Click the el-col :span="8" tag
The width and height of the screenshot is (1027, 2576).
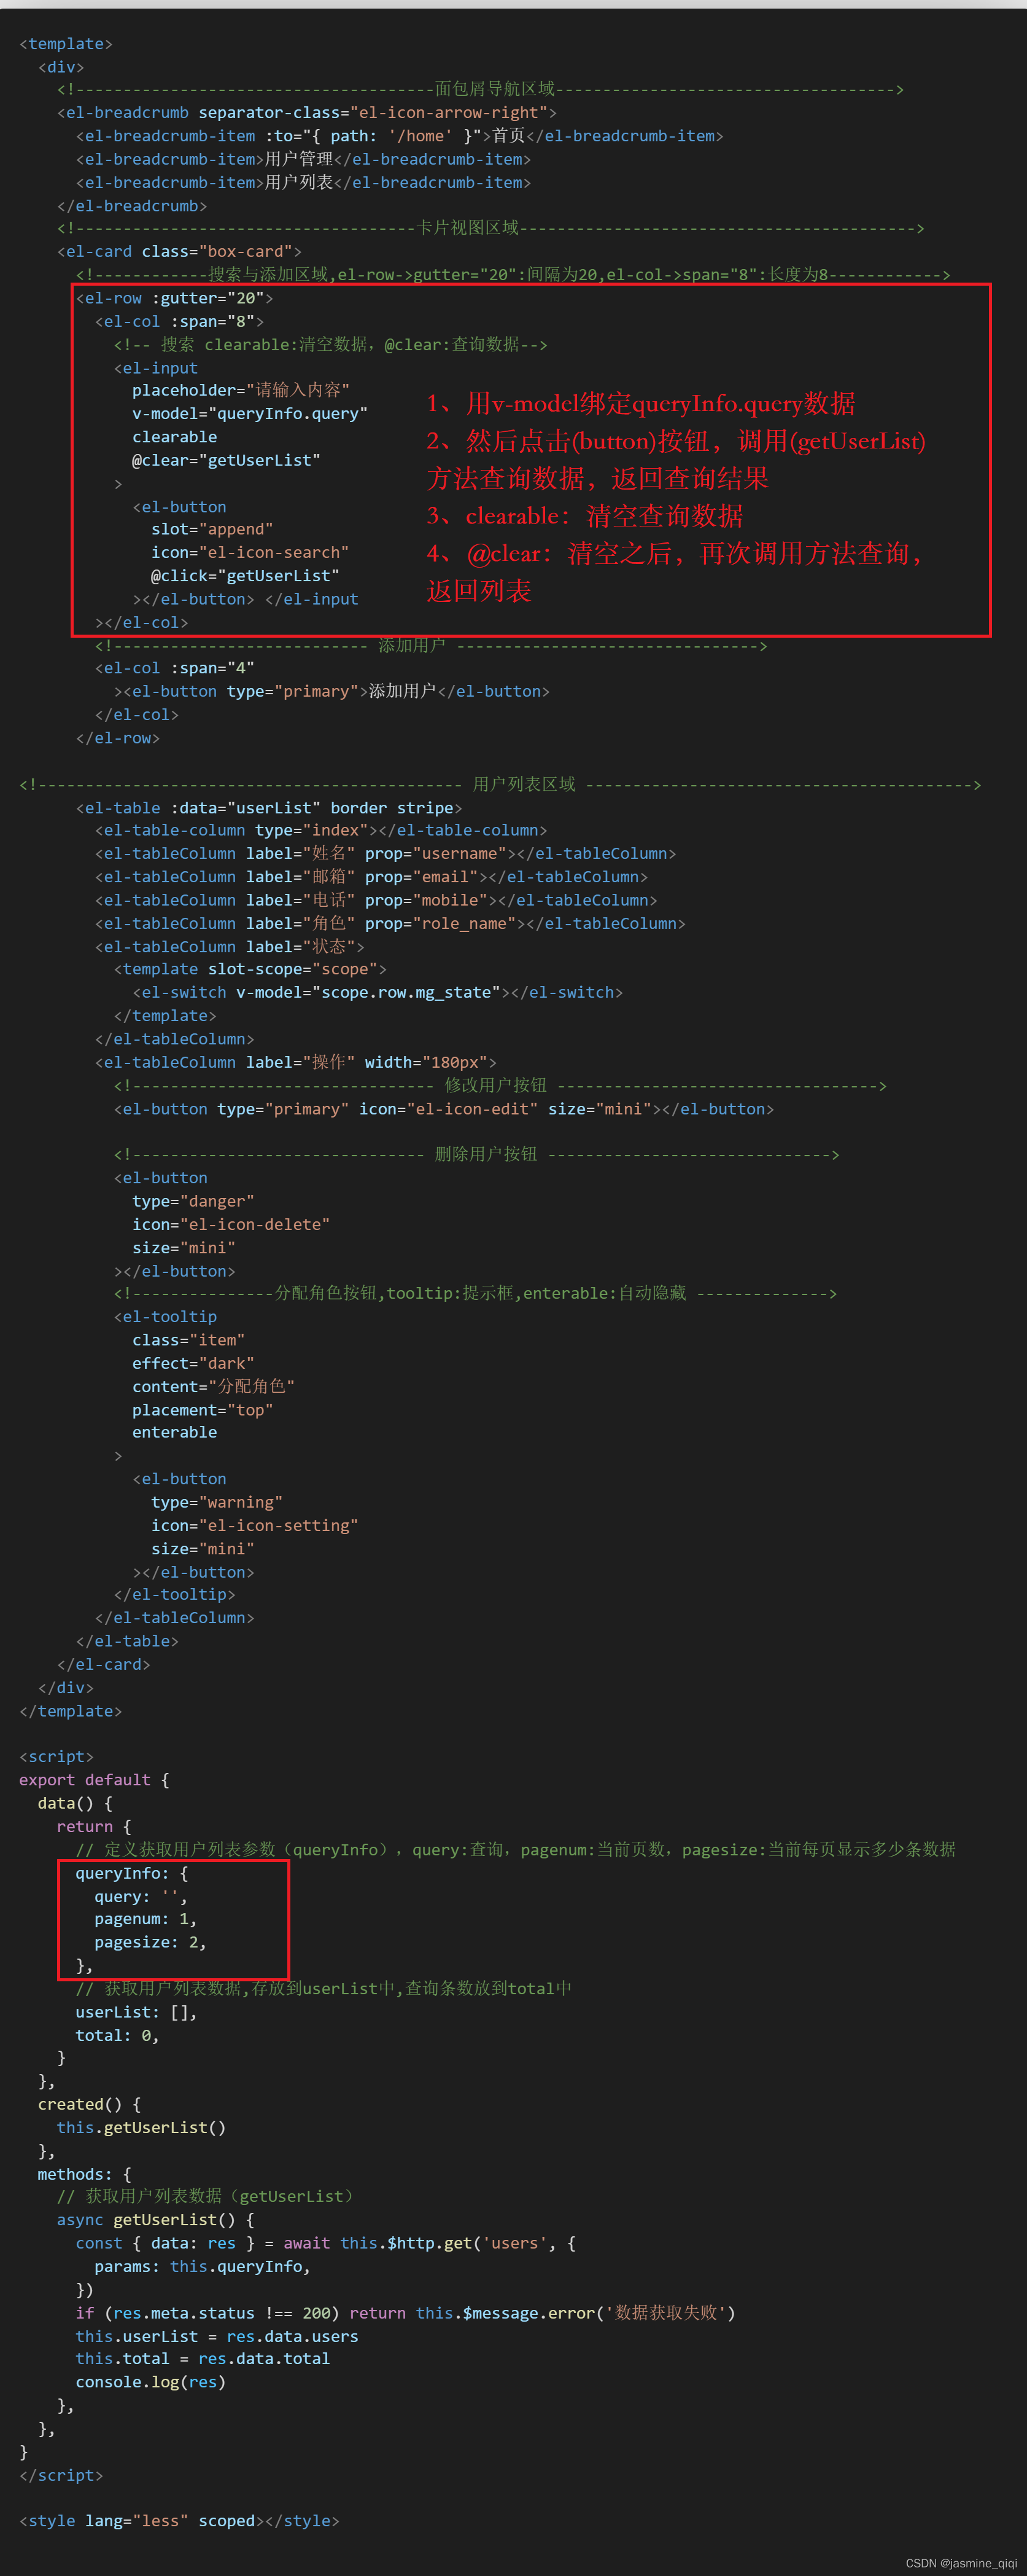(180, 322)
